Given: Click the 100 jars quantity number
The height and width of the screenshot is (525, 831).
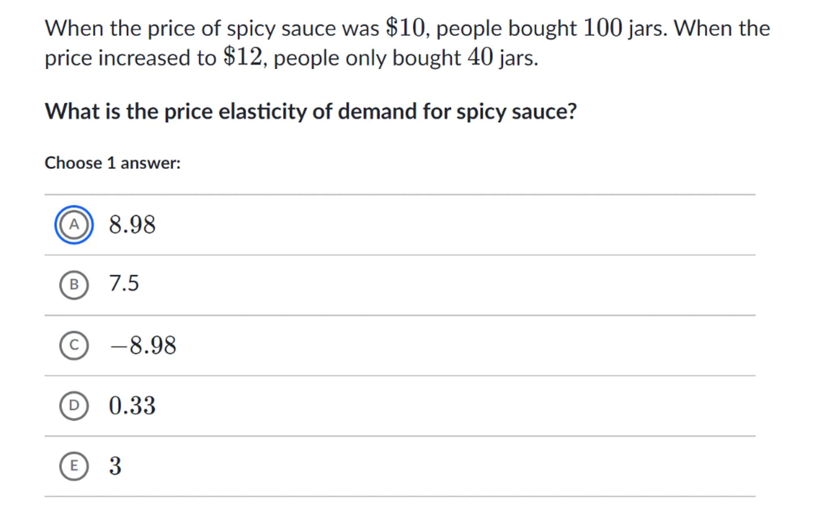Looking at the screenshot, I should [602, 28].
